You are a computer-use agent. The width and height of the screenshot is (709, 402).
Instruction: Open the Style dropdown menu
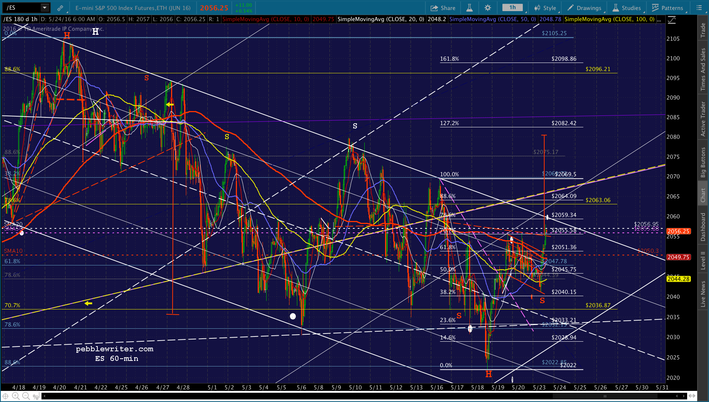[x=545, y=8]
